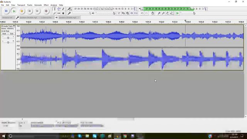Click the Play-at-speed green arrow
This screenshot has width=247, height=139.
(x=178, y=13)
